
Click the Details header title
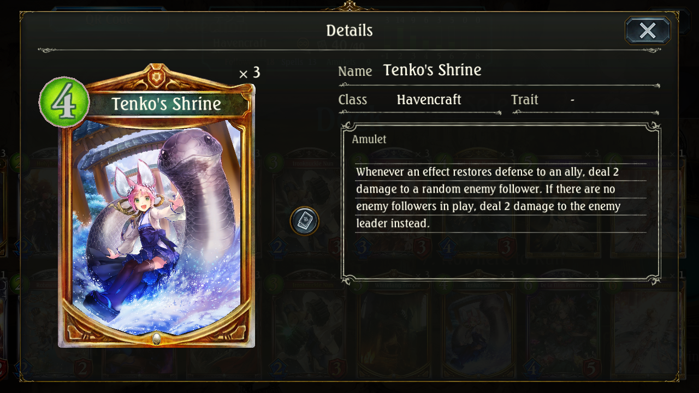click(x=349, y=31)
